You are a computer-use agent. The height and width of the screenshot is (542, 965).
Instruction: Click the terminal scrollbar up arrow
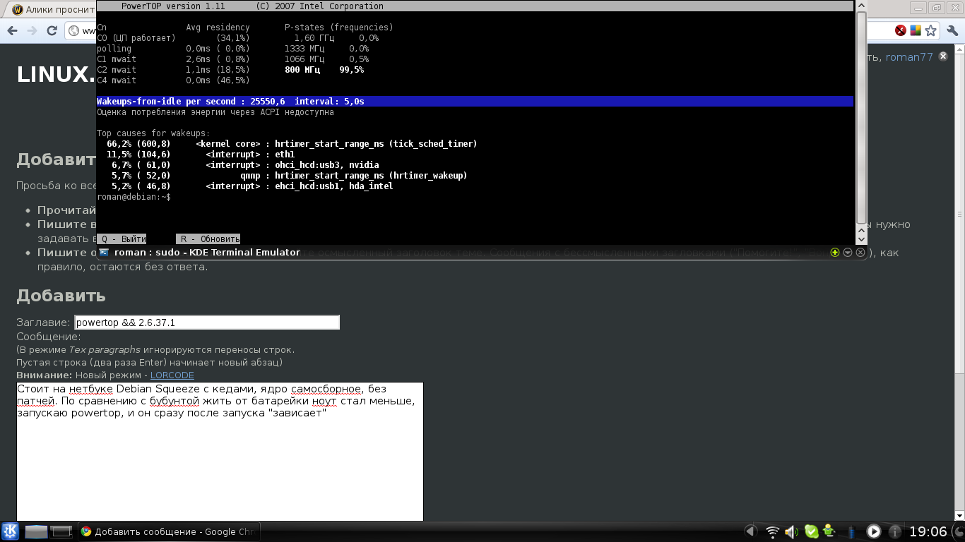click(861, 6)
